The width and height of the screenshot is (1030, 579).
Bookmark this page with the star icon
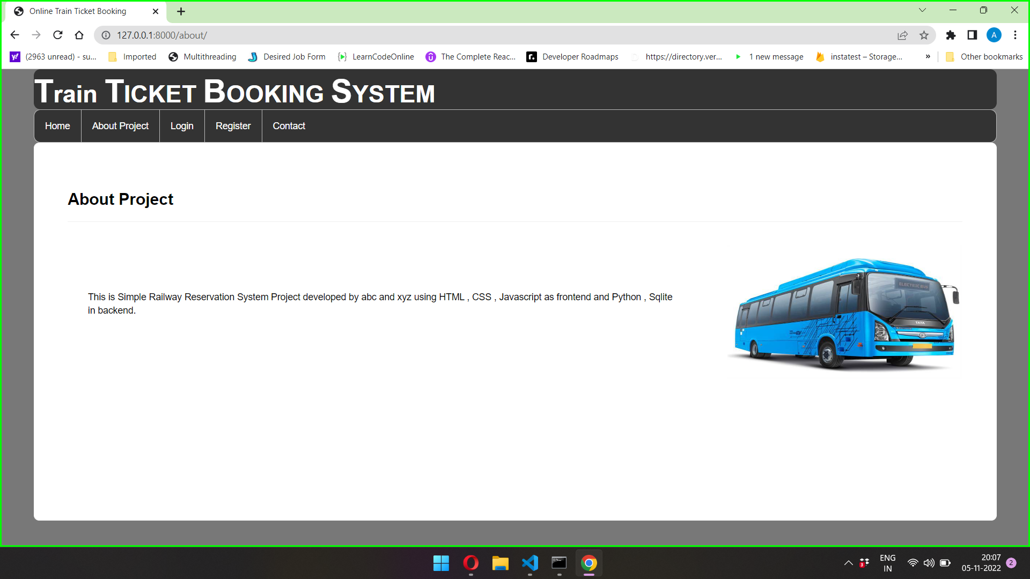click(x=924, y=35)
